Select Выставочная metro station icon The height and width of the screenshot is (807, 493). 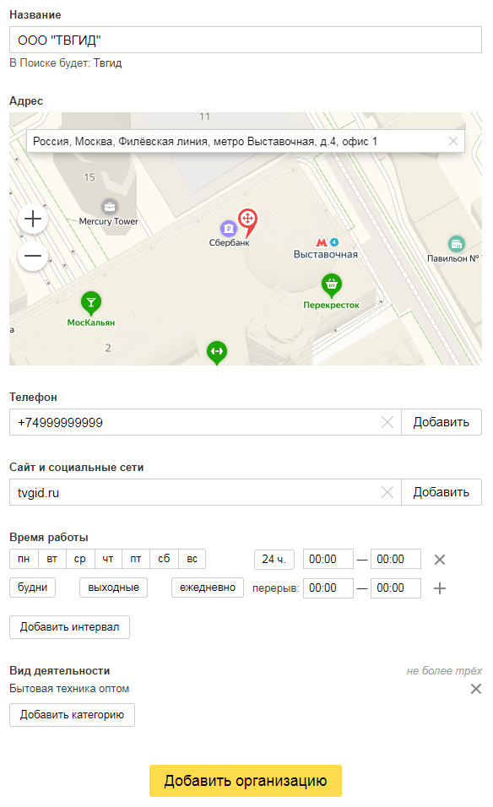[x=322, y=242]
